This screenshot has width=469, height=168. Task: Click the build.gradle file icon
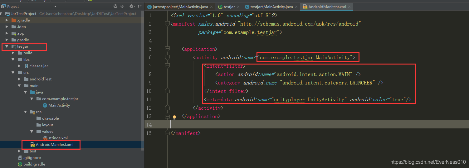pyautogui.click(x=20, y=164)
